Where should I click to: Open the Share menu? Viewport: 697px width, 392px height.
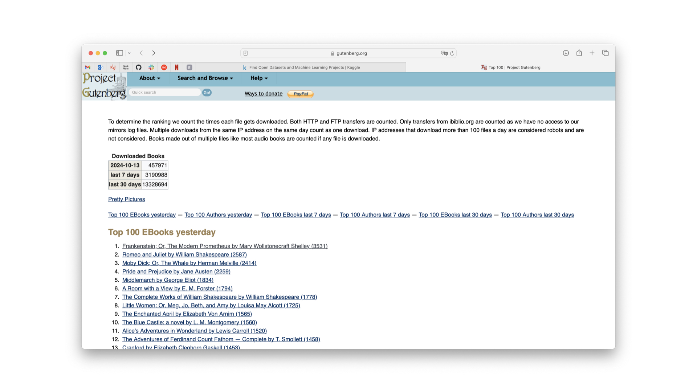(x=579, y=53)
